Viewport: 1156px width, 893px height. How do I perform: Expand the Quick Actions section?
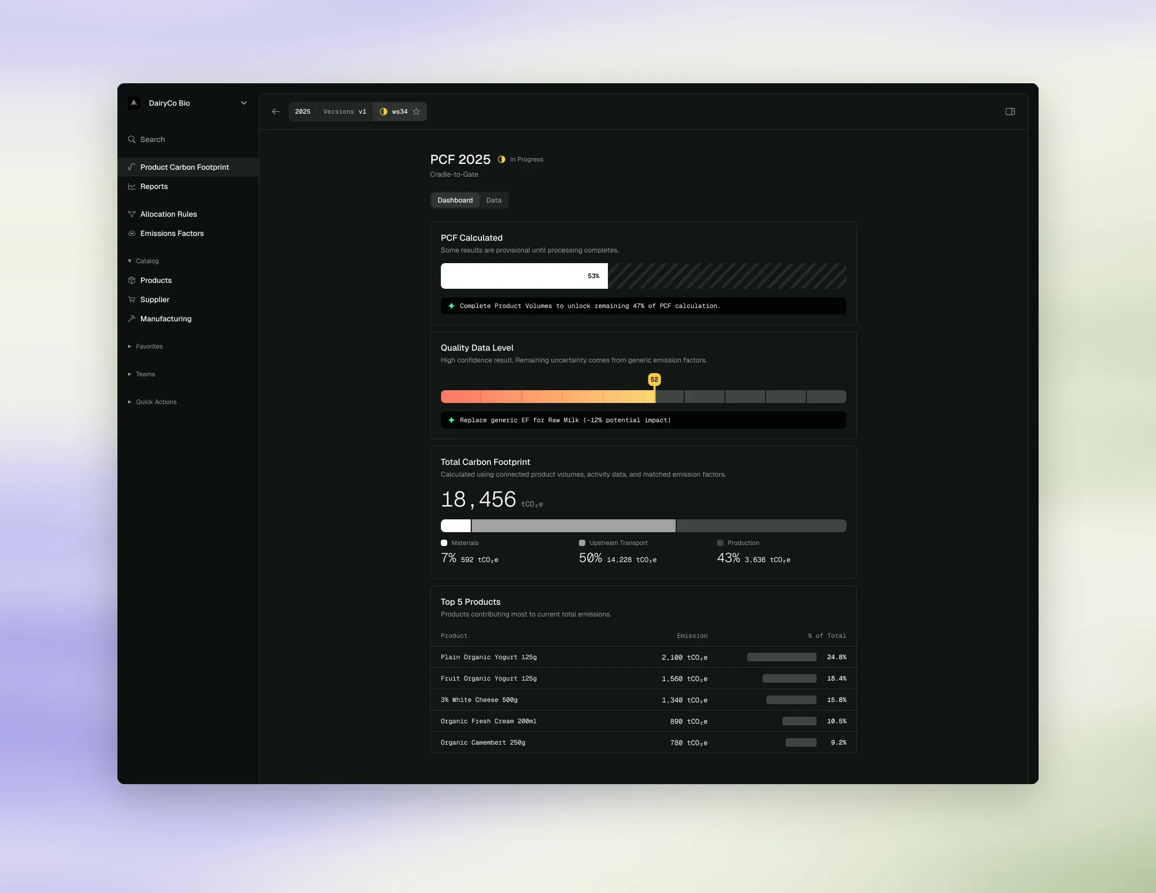click(x=152, y=402)
